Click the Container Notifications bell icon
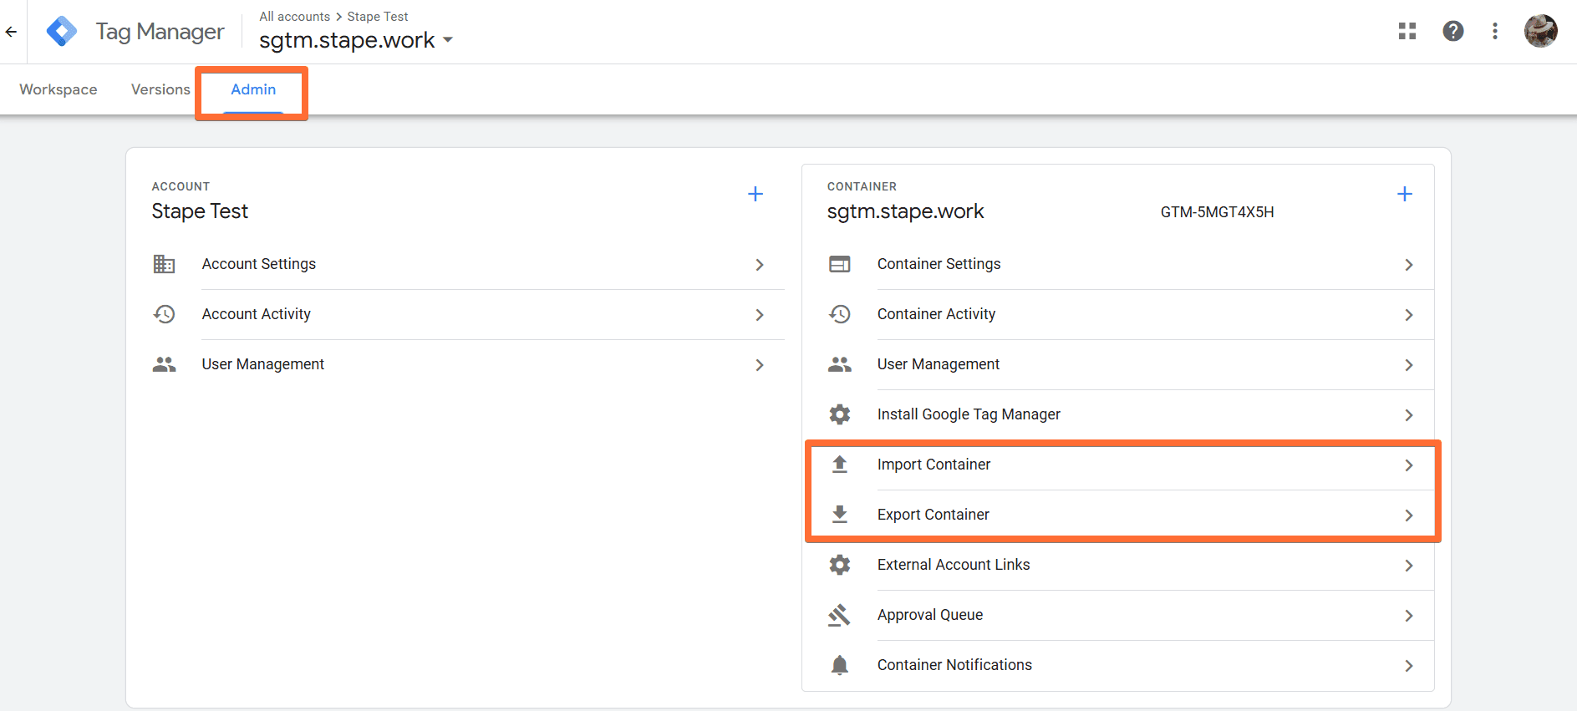The image size is (1577, 711). click(840, 665)
